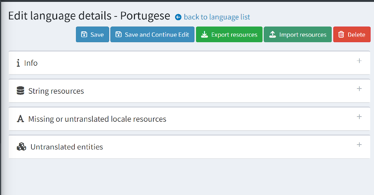Choose Save and Continue Edit
374x195 pixels.
tap(153, 34)
